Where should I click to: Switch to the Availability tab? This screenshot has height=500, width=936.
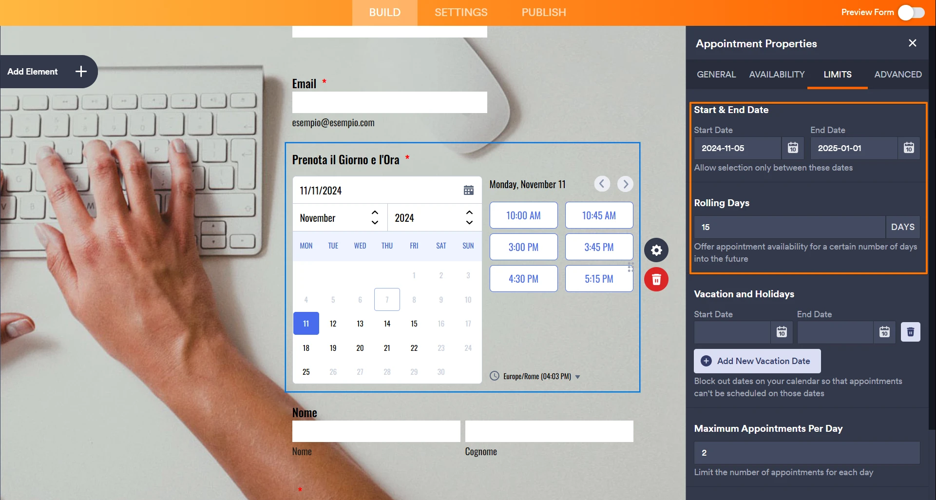coord(777,75)
